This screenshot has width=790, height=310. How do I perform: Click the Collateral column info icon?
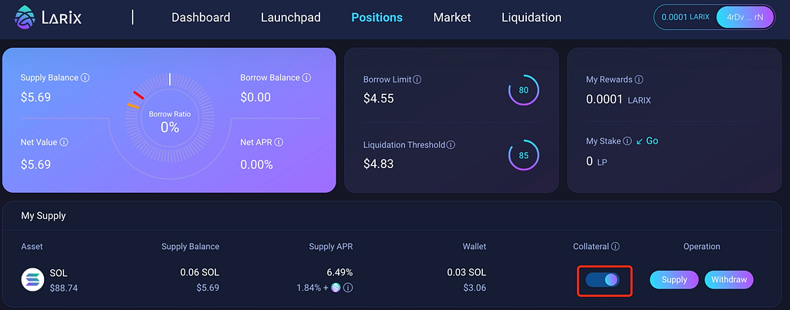point(615,247)
